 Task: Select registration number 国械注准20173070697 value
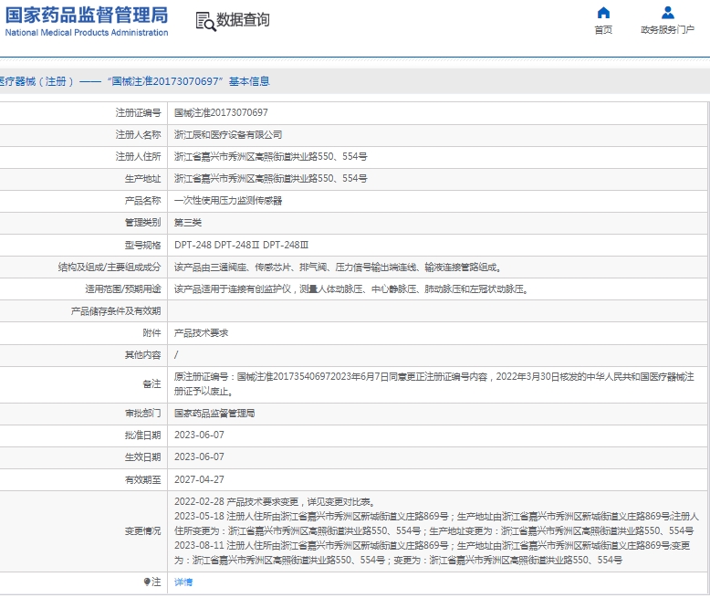coord(221,113)
